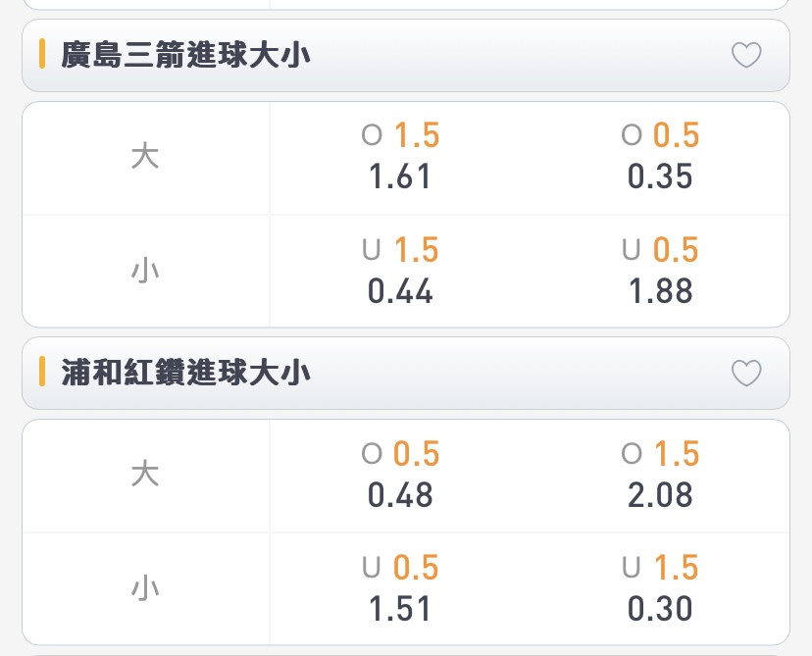Viewport: 812px width, 656px height.
Task: Select 浦和紅鑽 Over 1.5 odds 2.08
Action: pos(660,474)
